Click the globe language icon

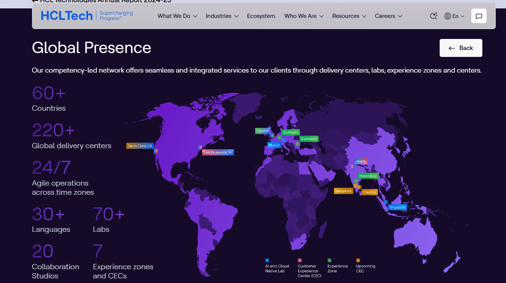click(x=448, y=16)
